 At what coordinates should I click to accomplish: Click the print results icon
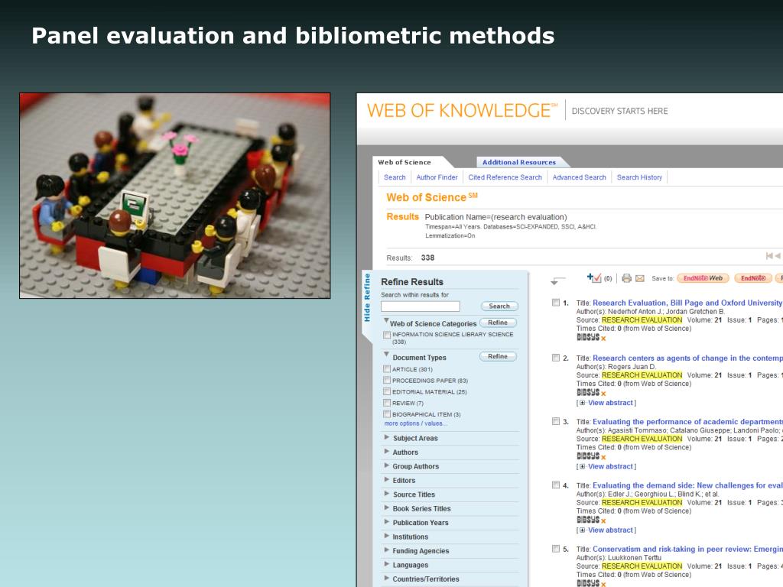point(626,278)
